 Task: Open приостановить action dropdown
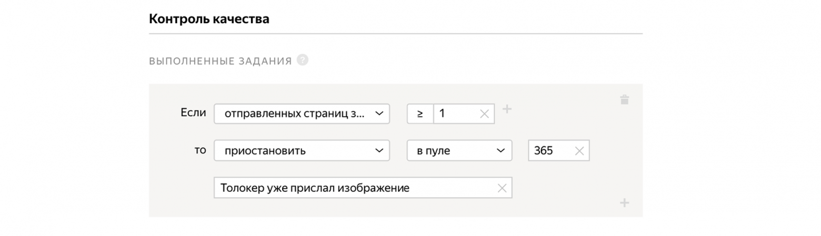(302, 151)
